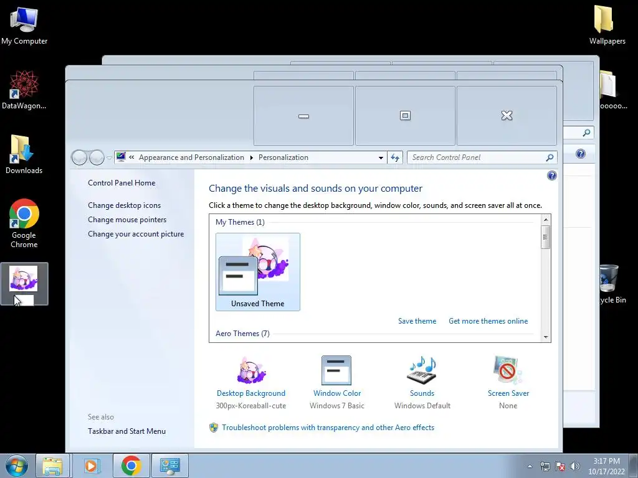Click the volume speaker tray icon
Viewport: 638px width, 478px height.
pyautogui.click(x=574, y=466)
